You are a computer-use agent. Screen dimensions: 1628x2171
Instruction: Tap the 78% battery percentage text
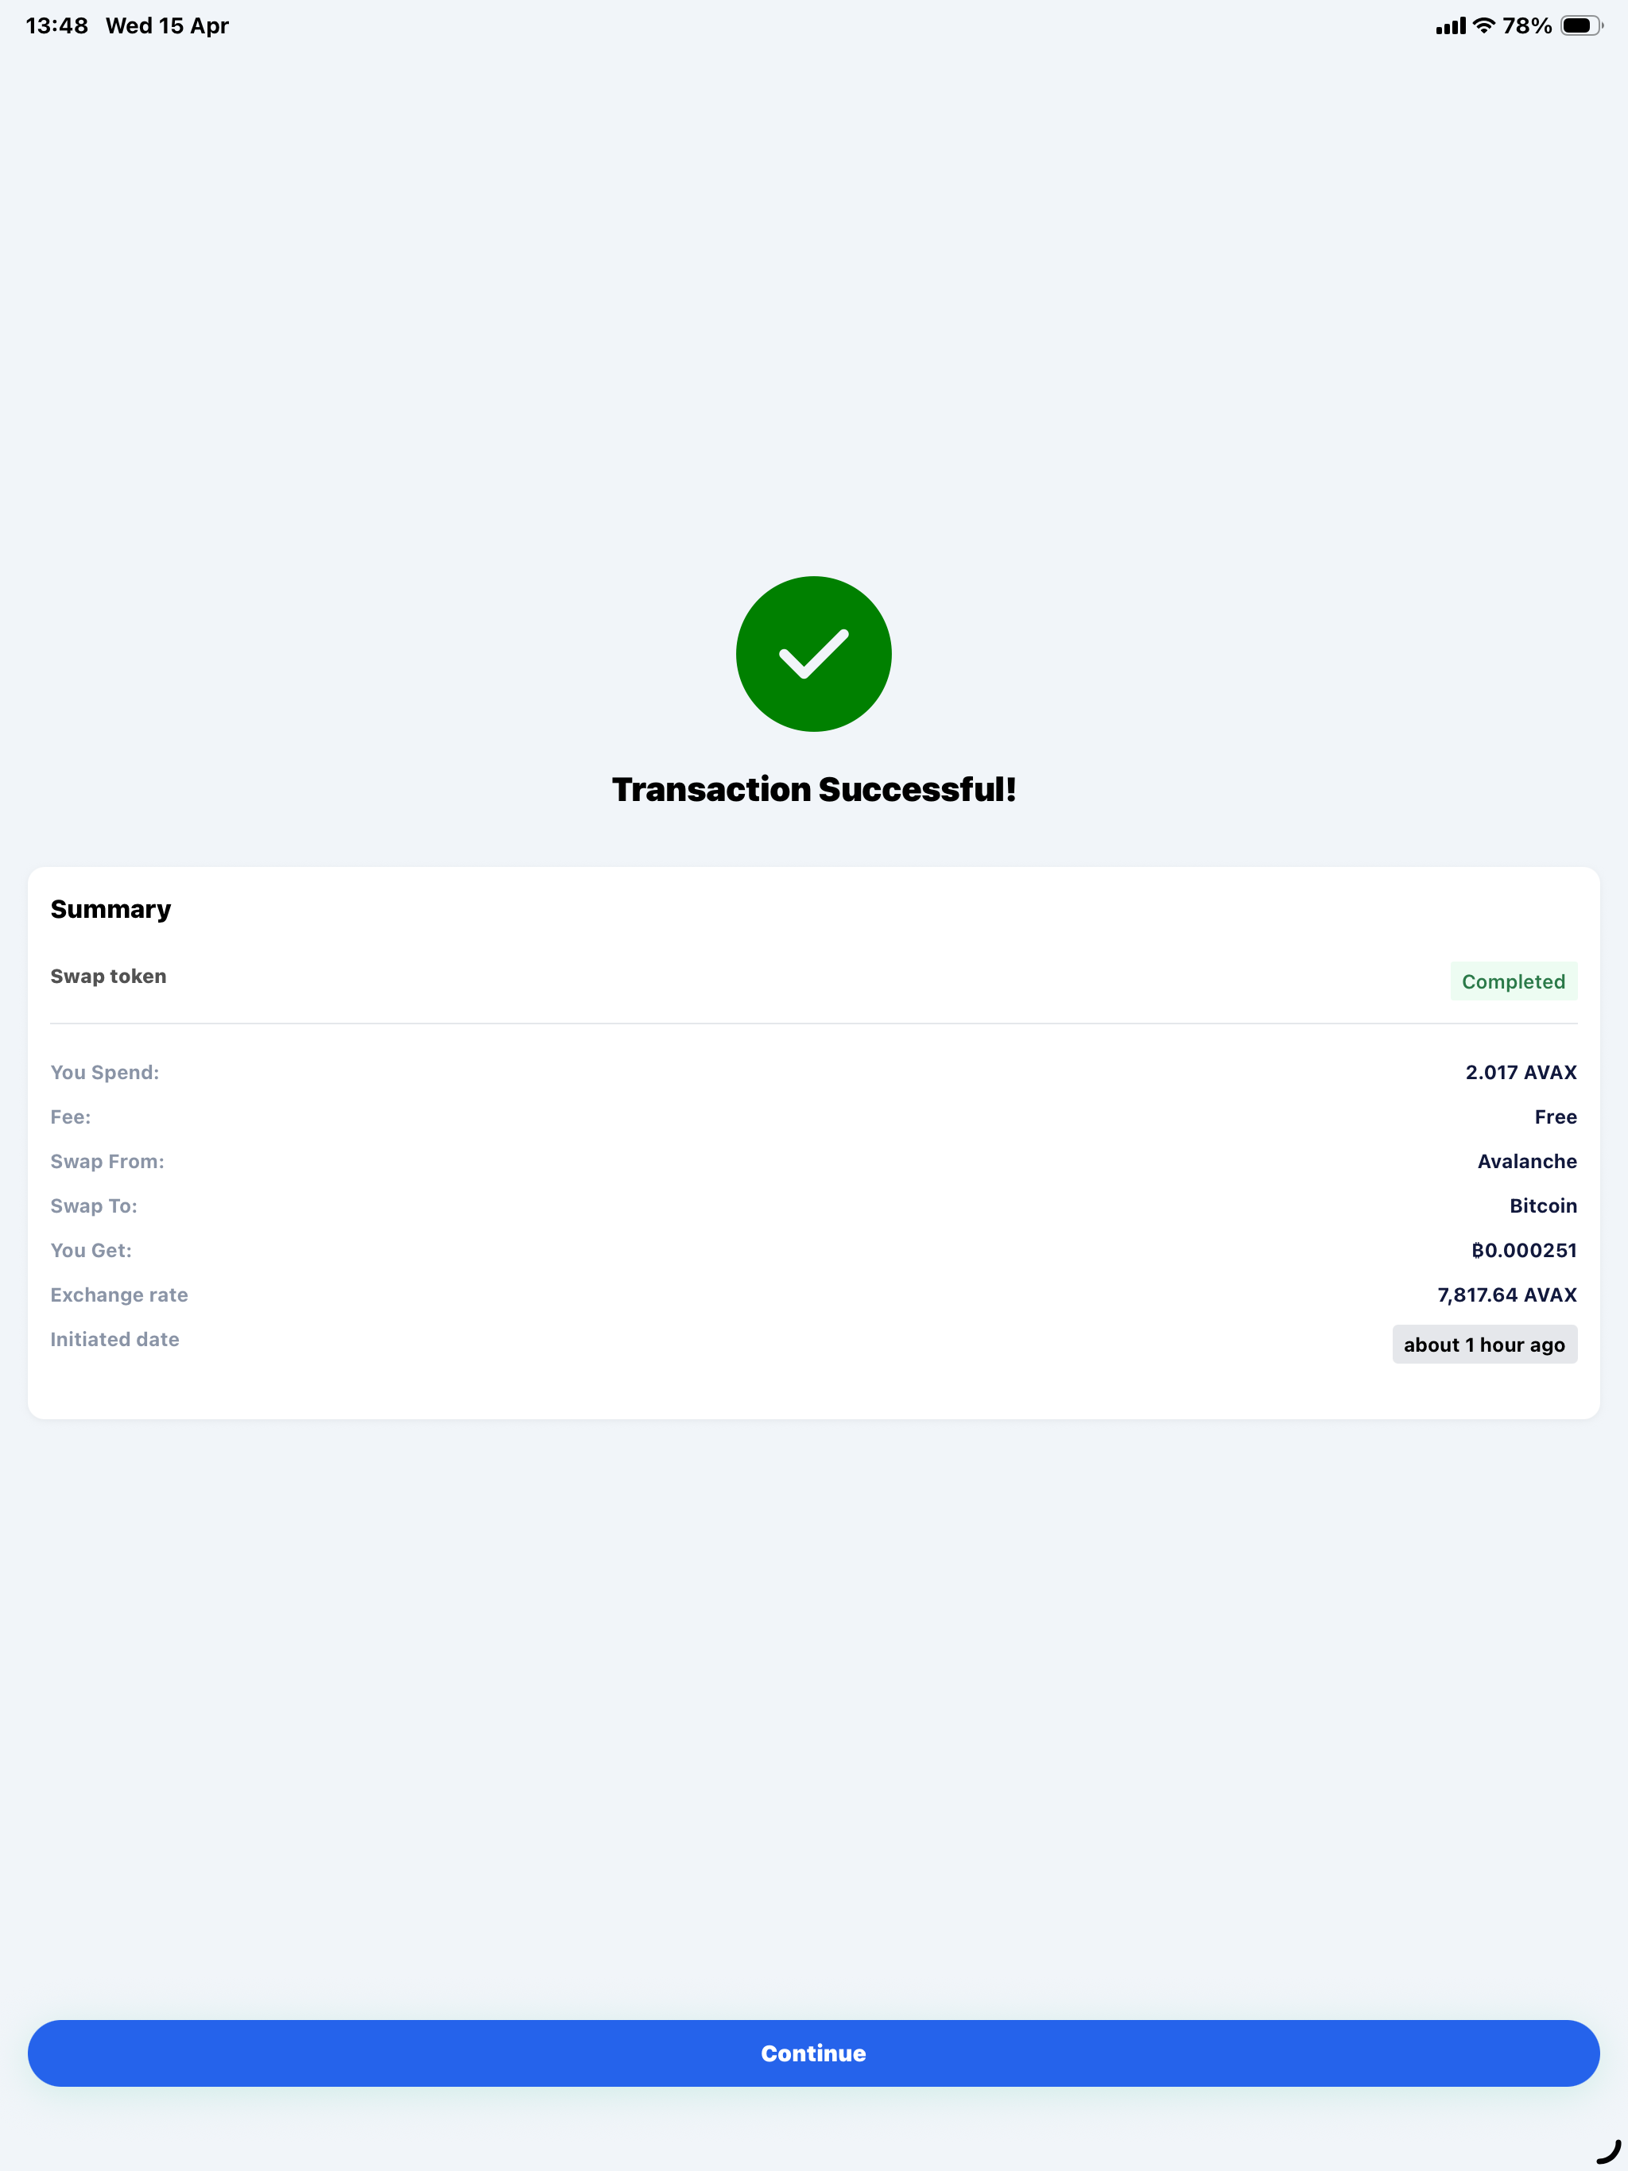point(1527,25)
